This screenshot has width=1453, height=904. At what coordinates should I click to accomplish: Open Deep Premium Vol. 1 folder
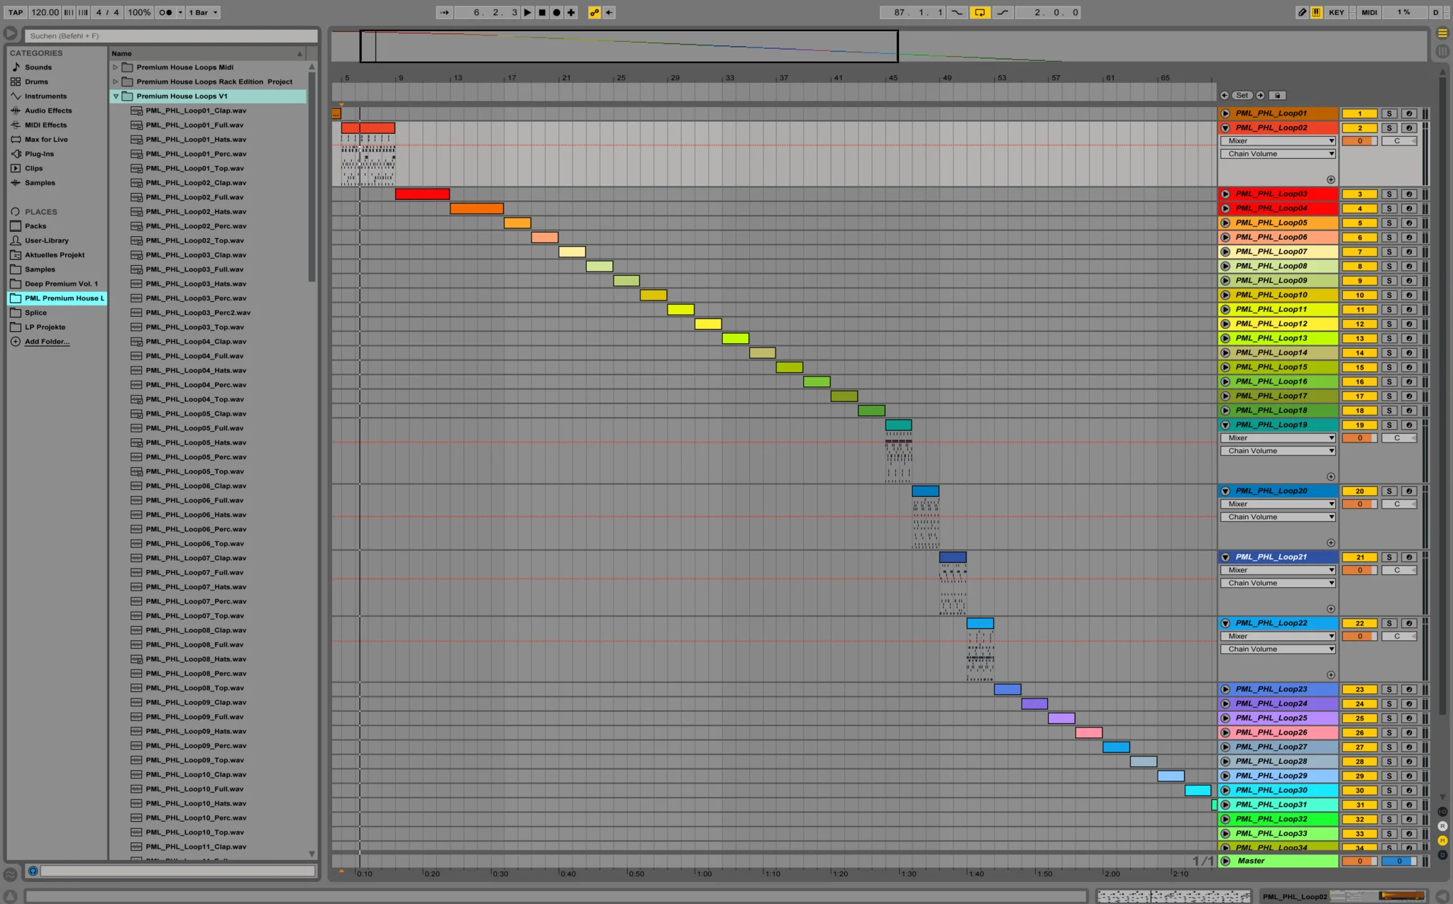coord(61,284)
